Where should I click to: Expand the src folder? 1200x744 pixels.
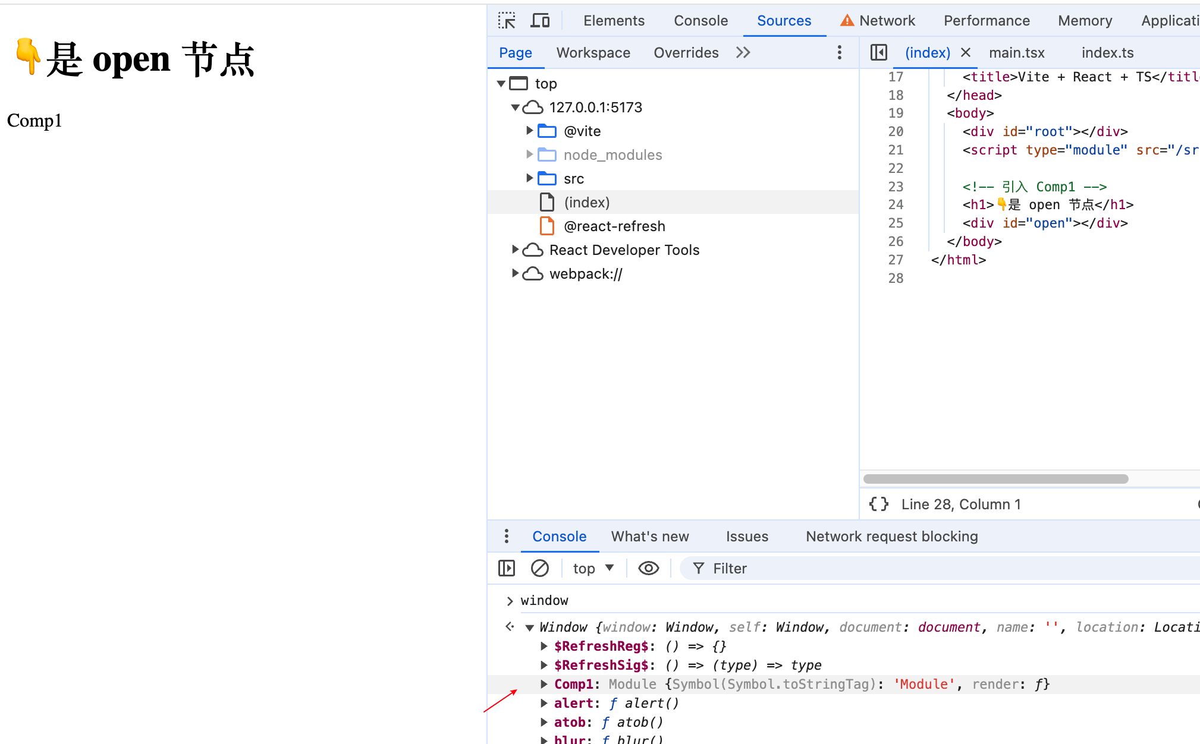[x=529, y=178]
